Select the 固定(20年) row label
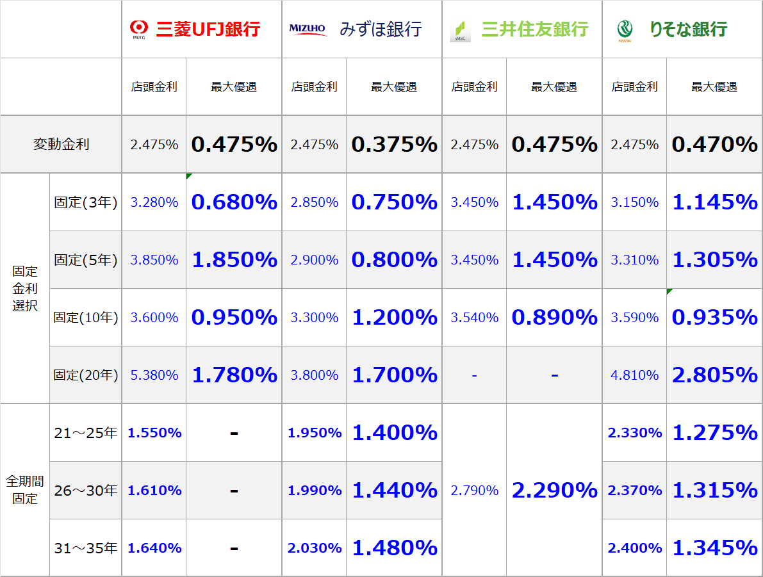The width and height of the screenshot is (763, 577). tap(86, 375)
